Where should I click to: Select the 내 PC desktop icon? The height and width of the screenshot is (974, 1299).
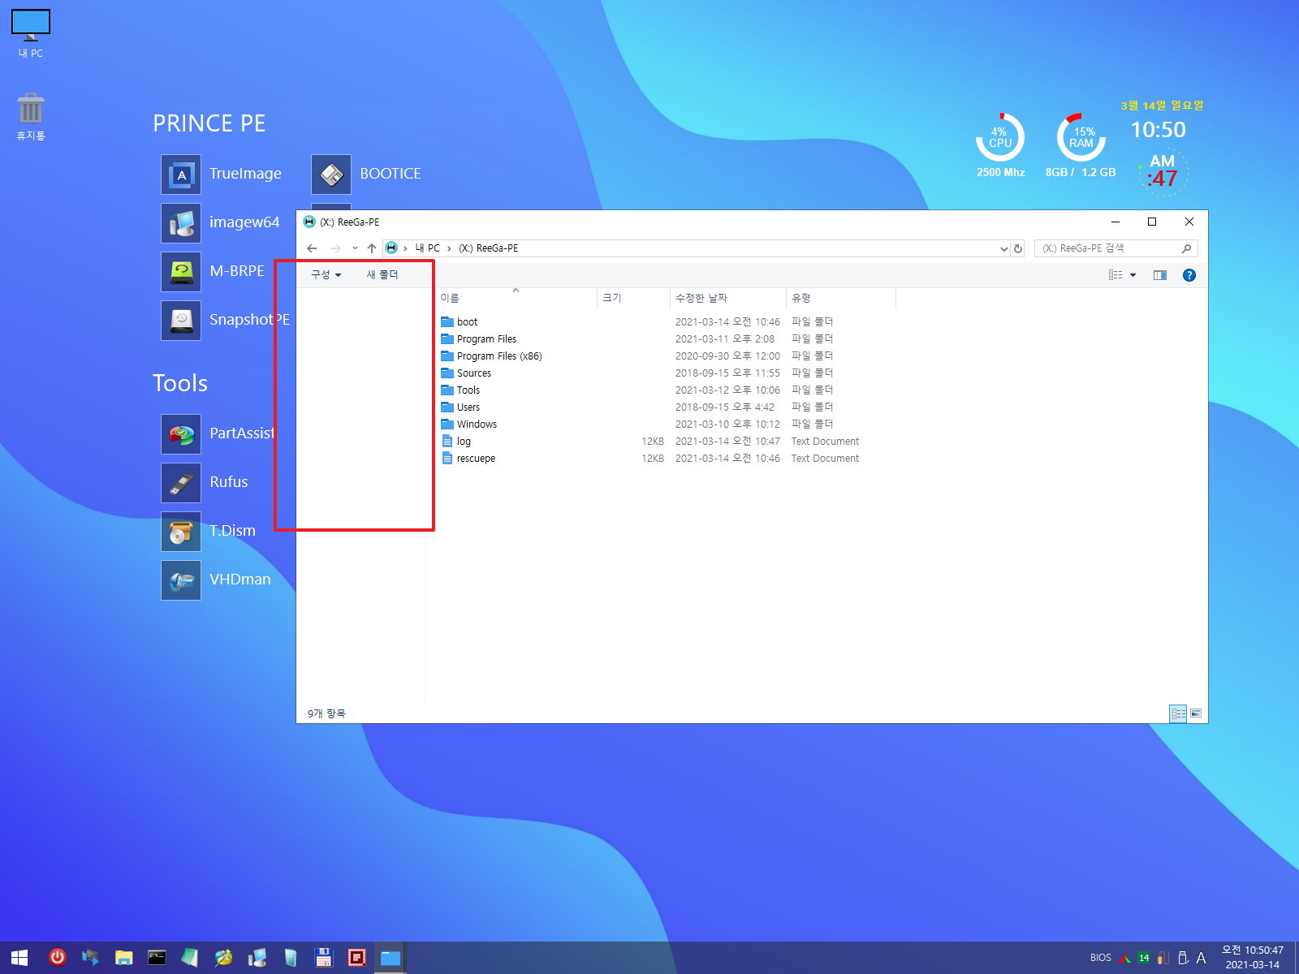31,33
